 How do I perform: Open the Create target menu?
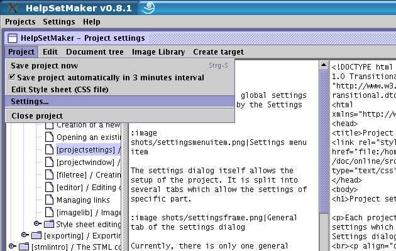219,52
